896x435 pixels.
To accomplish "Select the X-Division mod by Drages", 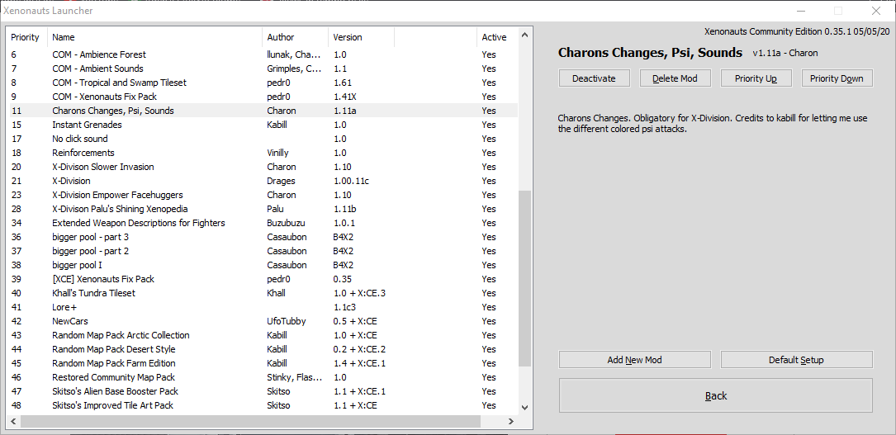I will click(x=263, y=181).
